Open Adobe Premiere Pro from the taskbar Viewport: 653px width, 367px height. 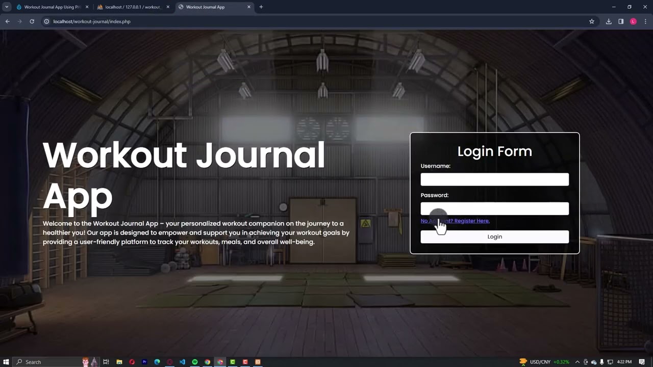(x=145, y=362)
